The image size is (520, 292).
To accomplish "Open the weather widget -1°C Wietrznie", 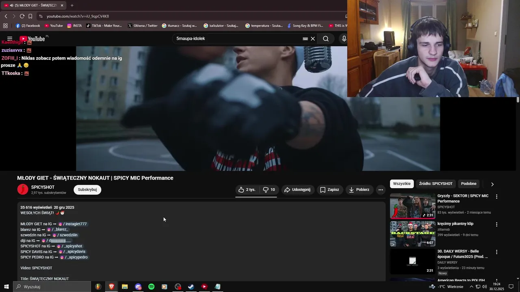I will click(446, 287).
